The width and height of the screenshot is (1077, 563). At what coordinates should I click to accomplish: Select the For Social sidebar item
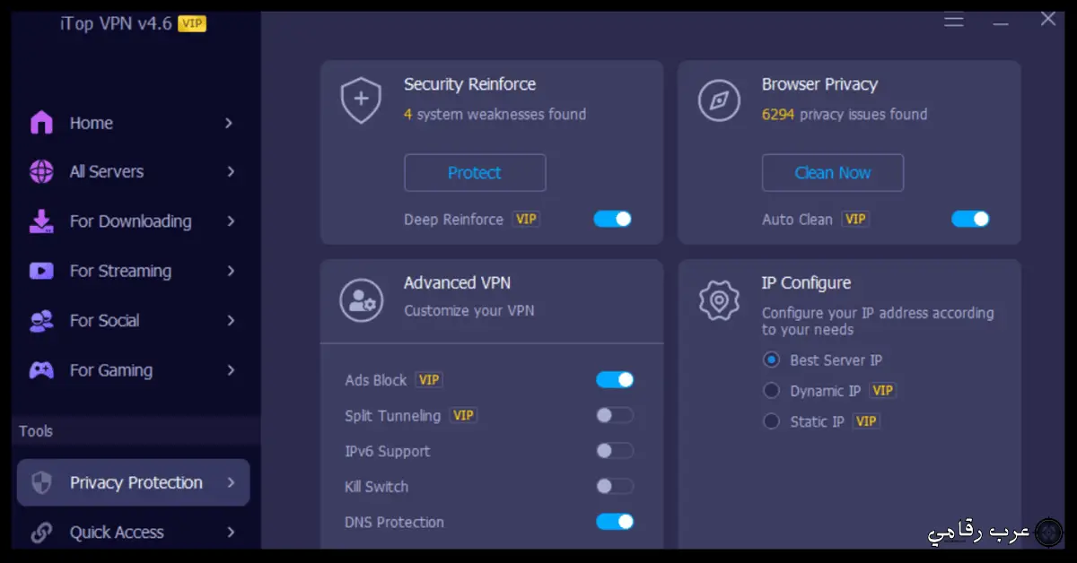105,320
